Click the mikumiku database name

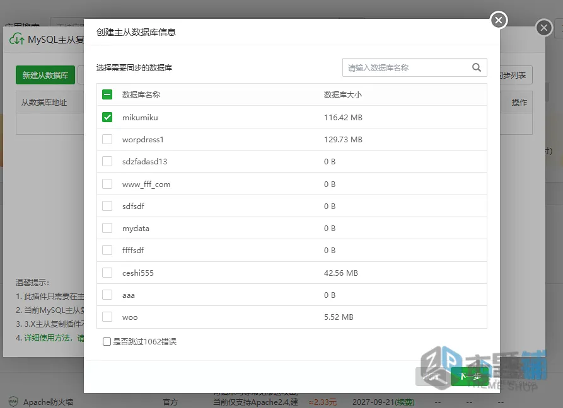tap(140, 118)
